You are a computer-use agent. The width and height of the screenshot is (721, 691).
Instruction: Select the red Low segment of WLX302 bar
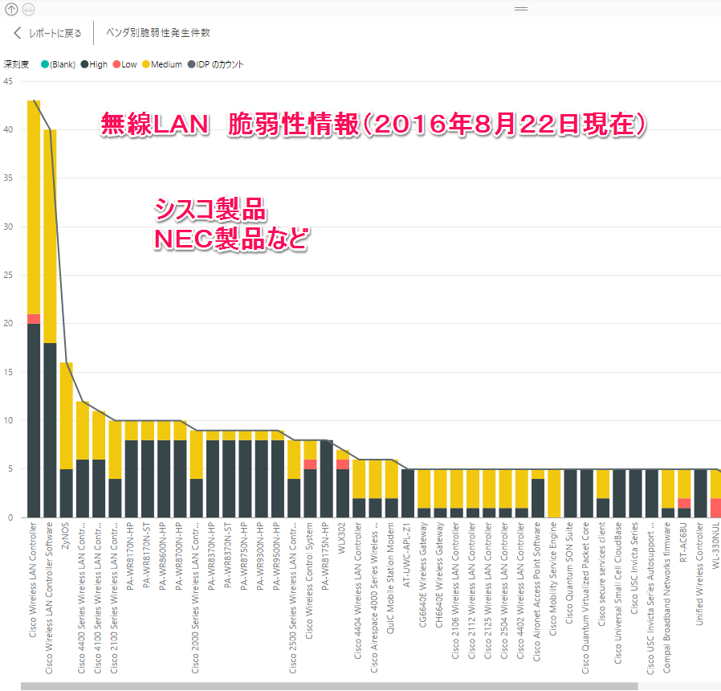(343, 464)
